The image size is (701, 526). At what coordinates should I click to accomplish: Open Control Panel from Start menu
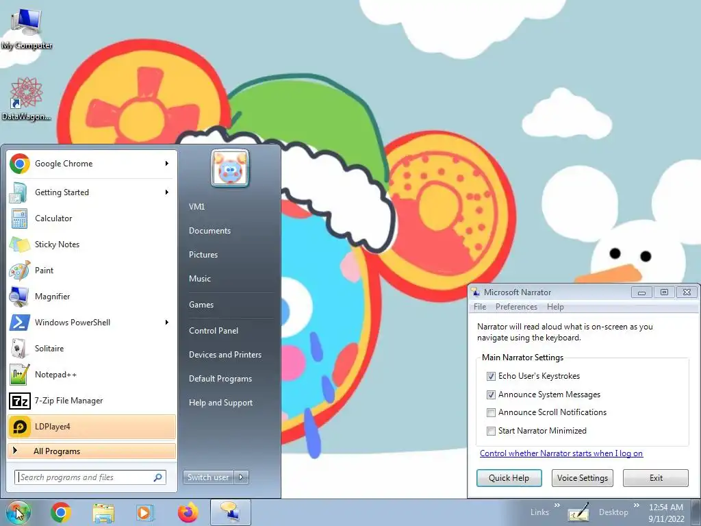coord(214,331)
